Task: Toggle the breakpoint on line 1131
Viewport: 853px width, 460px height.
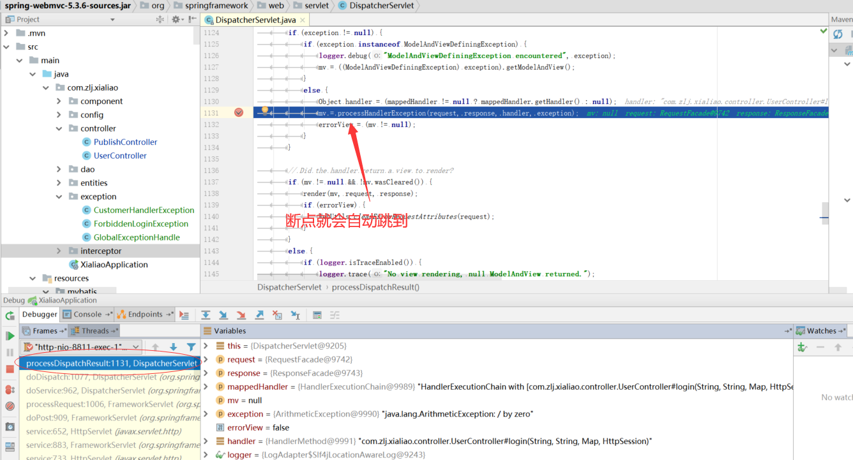Action: 239,112
